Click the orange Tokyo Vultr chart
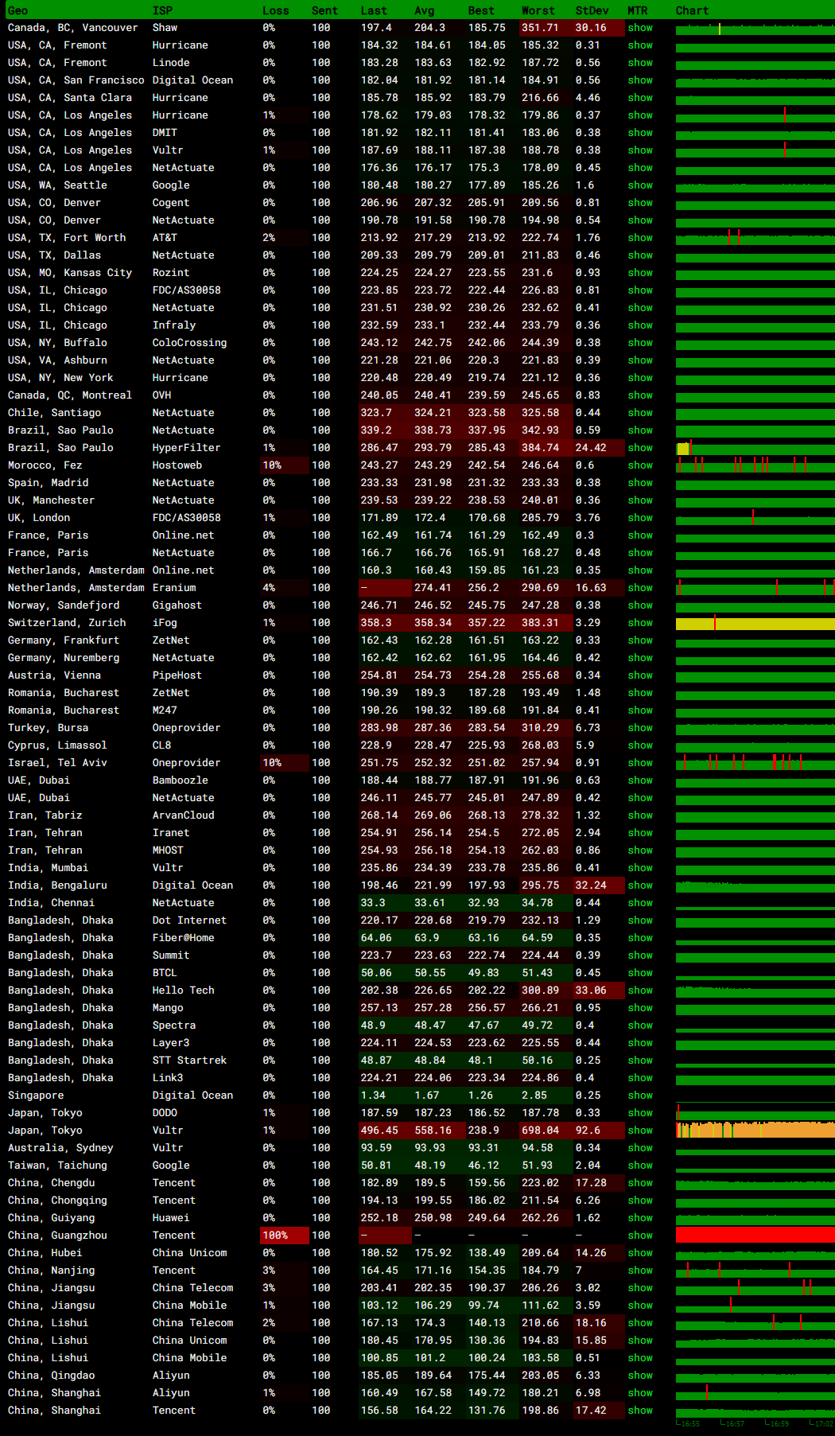The width and height of the screenshot is (835, 1436). [755, 1131]
